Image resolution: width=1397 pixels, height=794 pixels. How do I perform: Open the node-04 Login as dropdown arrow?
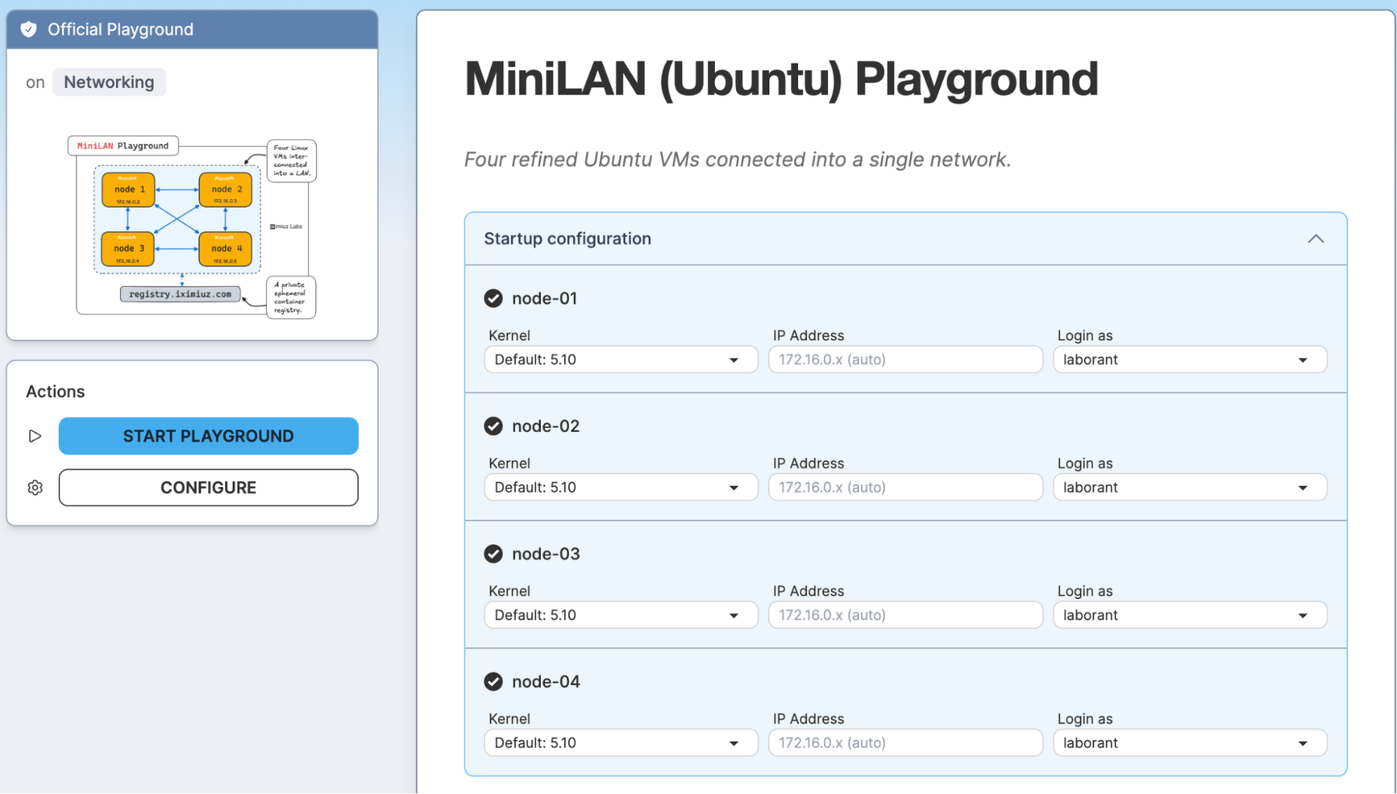click(1303, 744)
